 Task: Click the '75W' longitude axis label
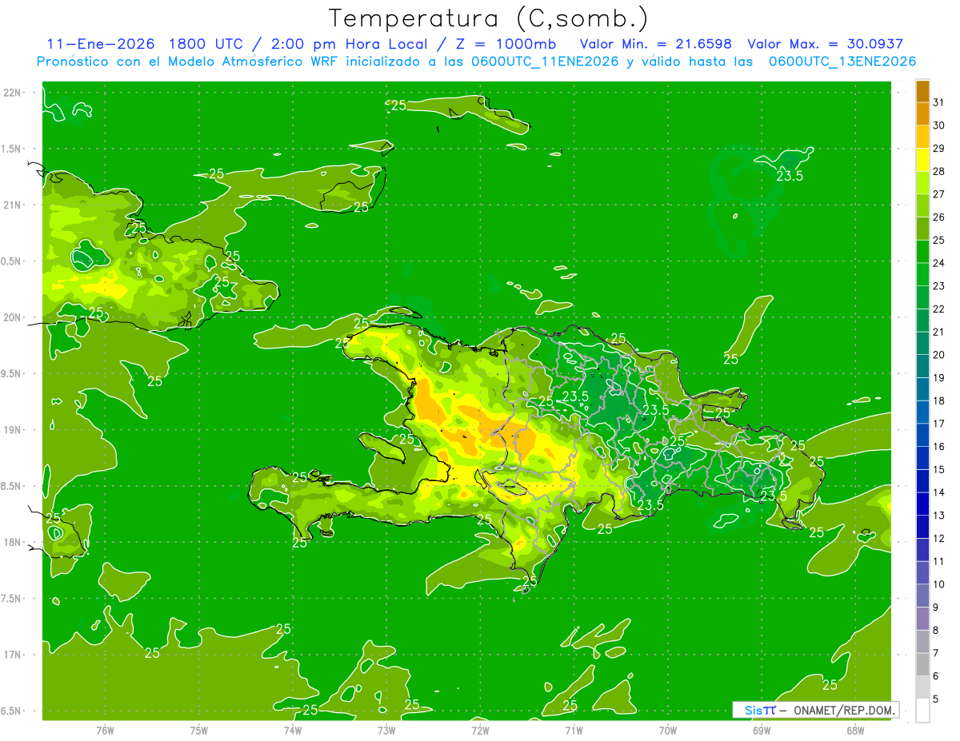[x=198, y=731]
